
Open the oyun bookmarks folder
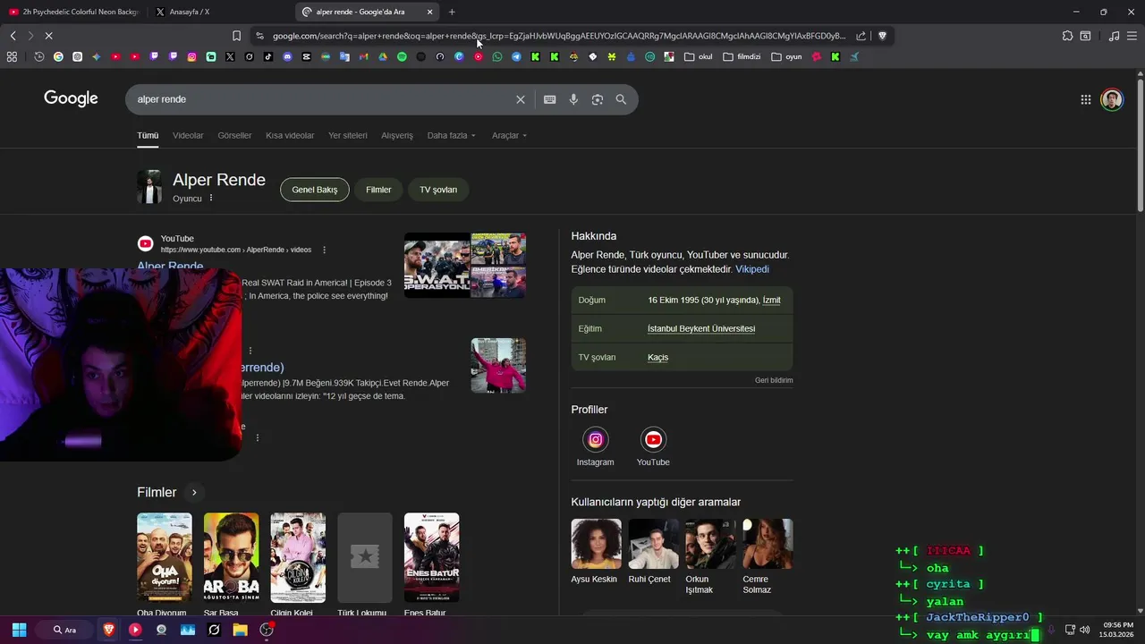click(x=786, y=56)
